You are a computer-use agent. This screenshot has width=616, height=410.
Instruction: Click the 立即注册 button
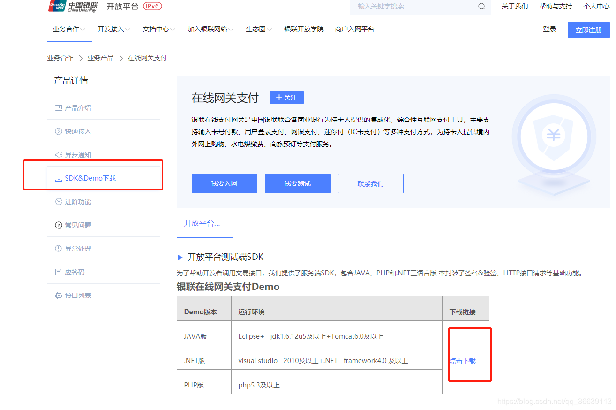tap(588, 29)
